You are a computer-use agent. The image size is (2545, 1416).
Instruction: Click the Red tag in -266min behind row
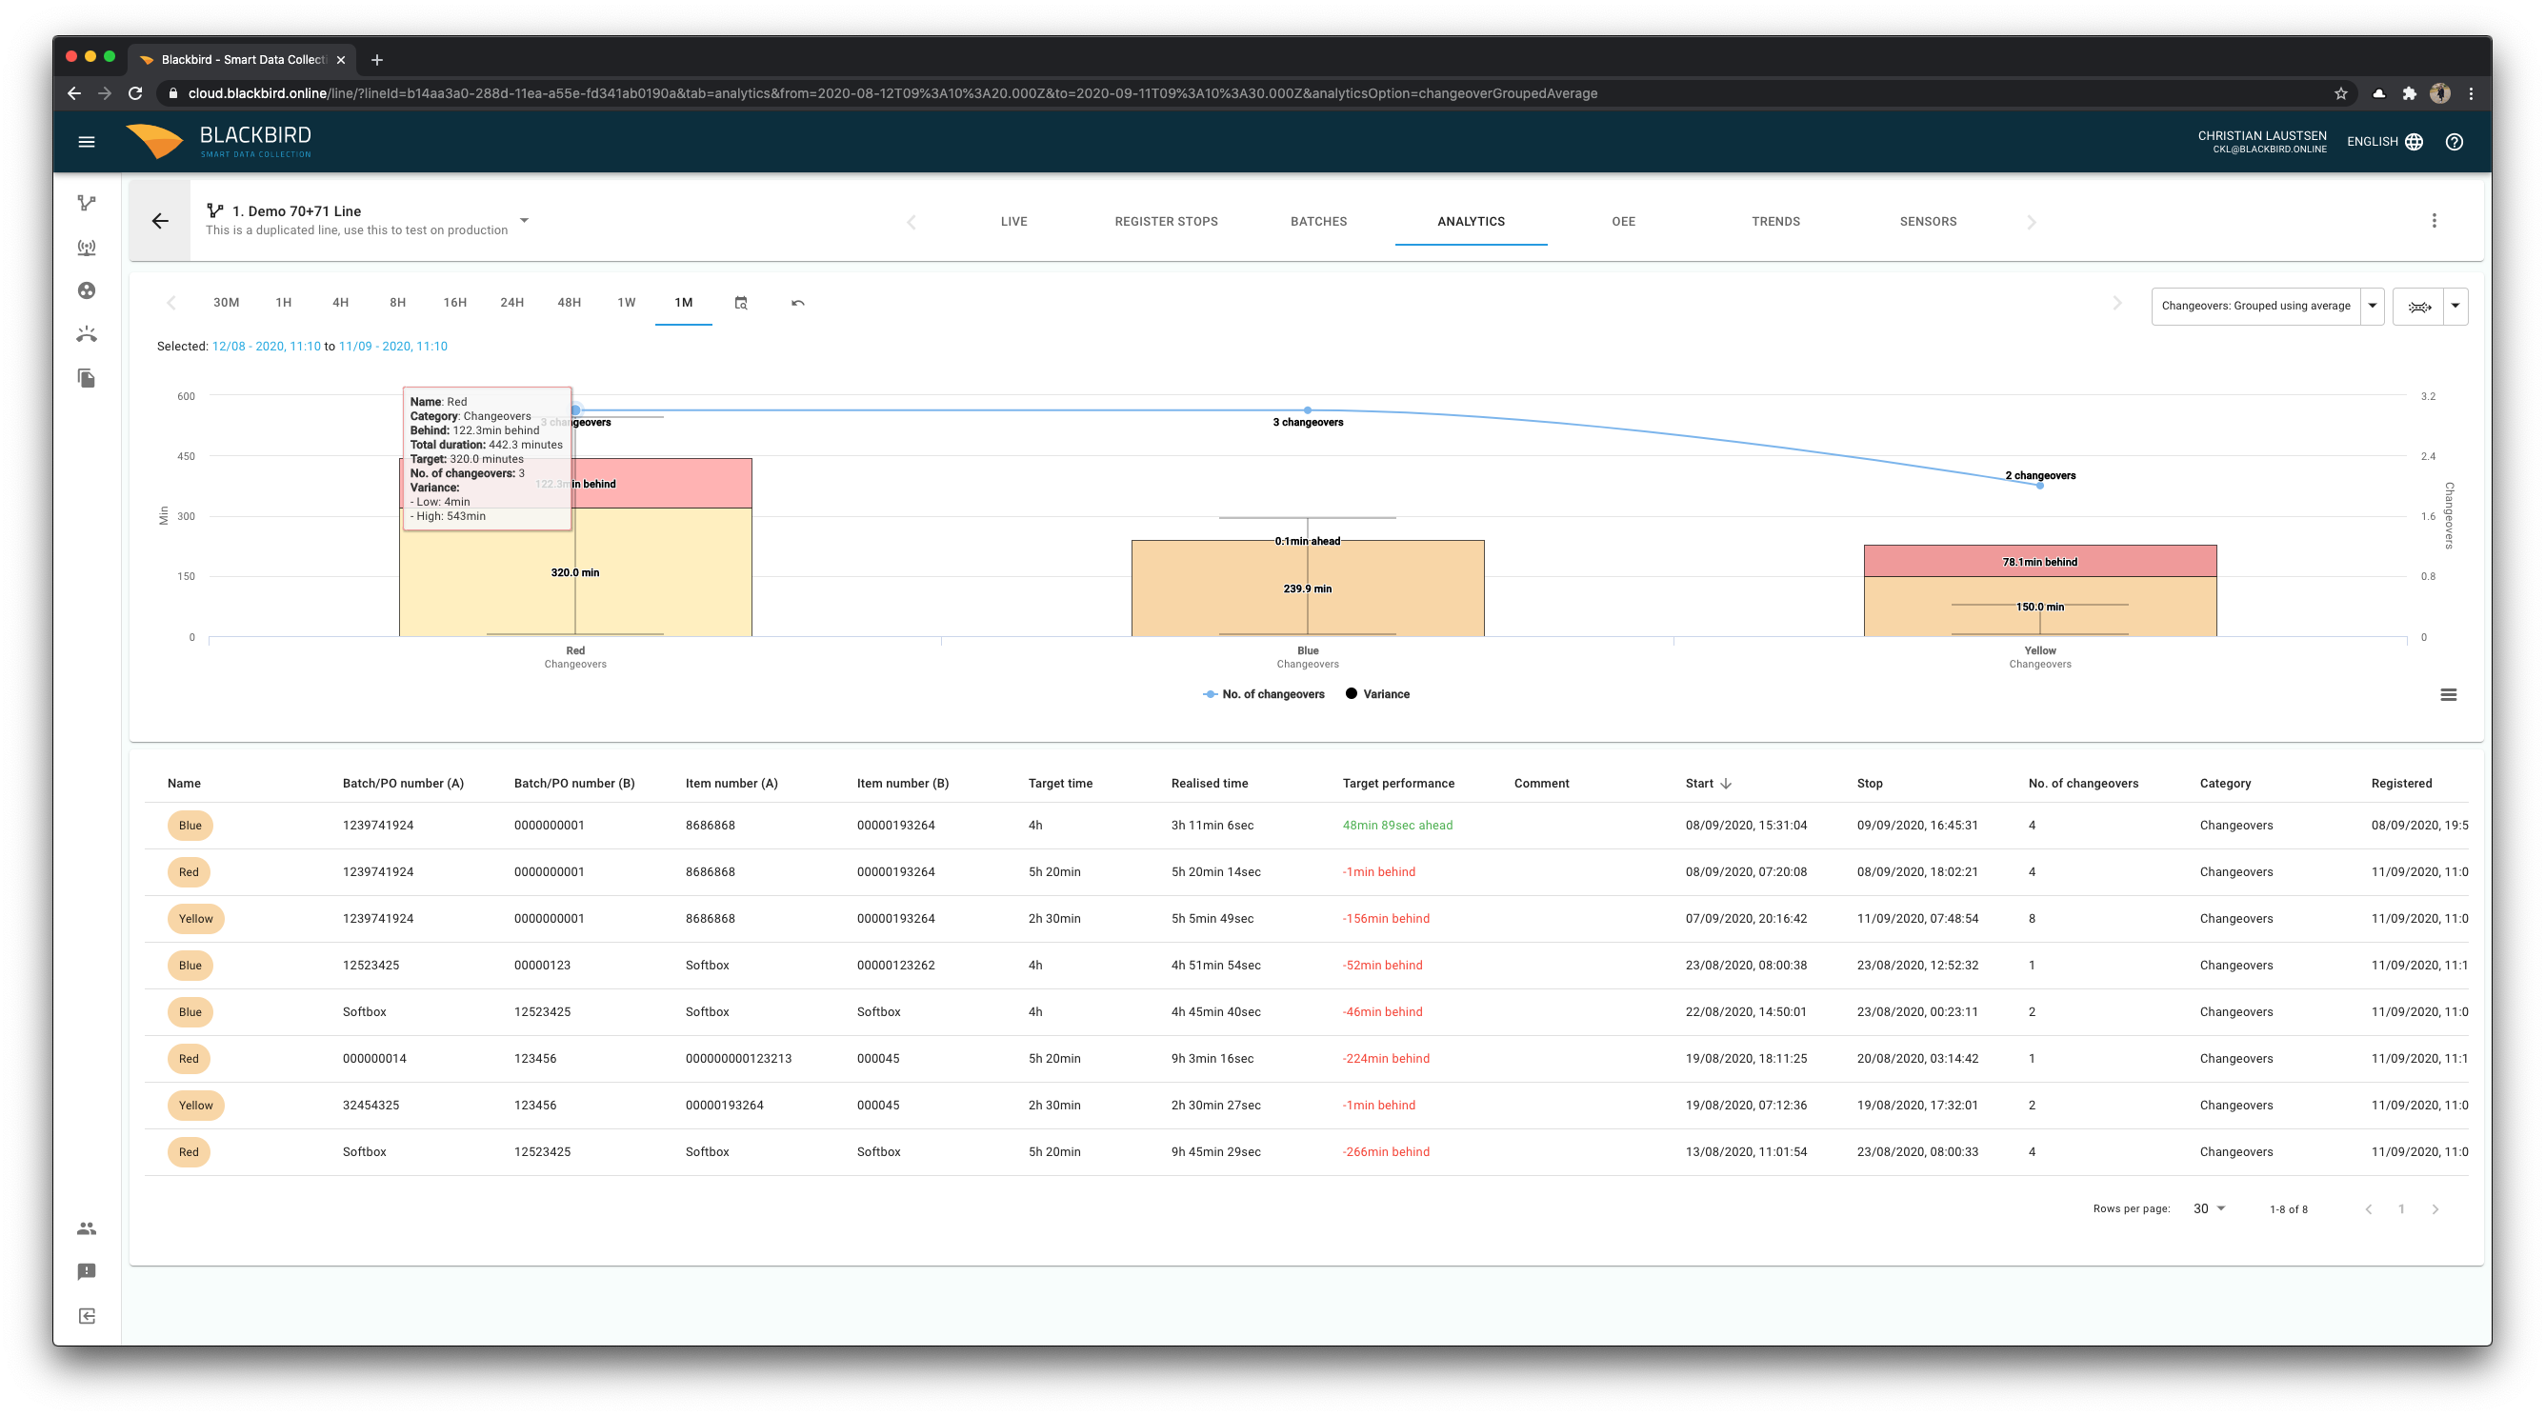tap(189, 1152)
